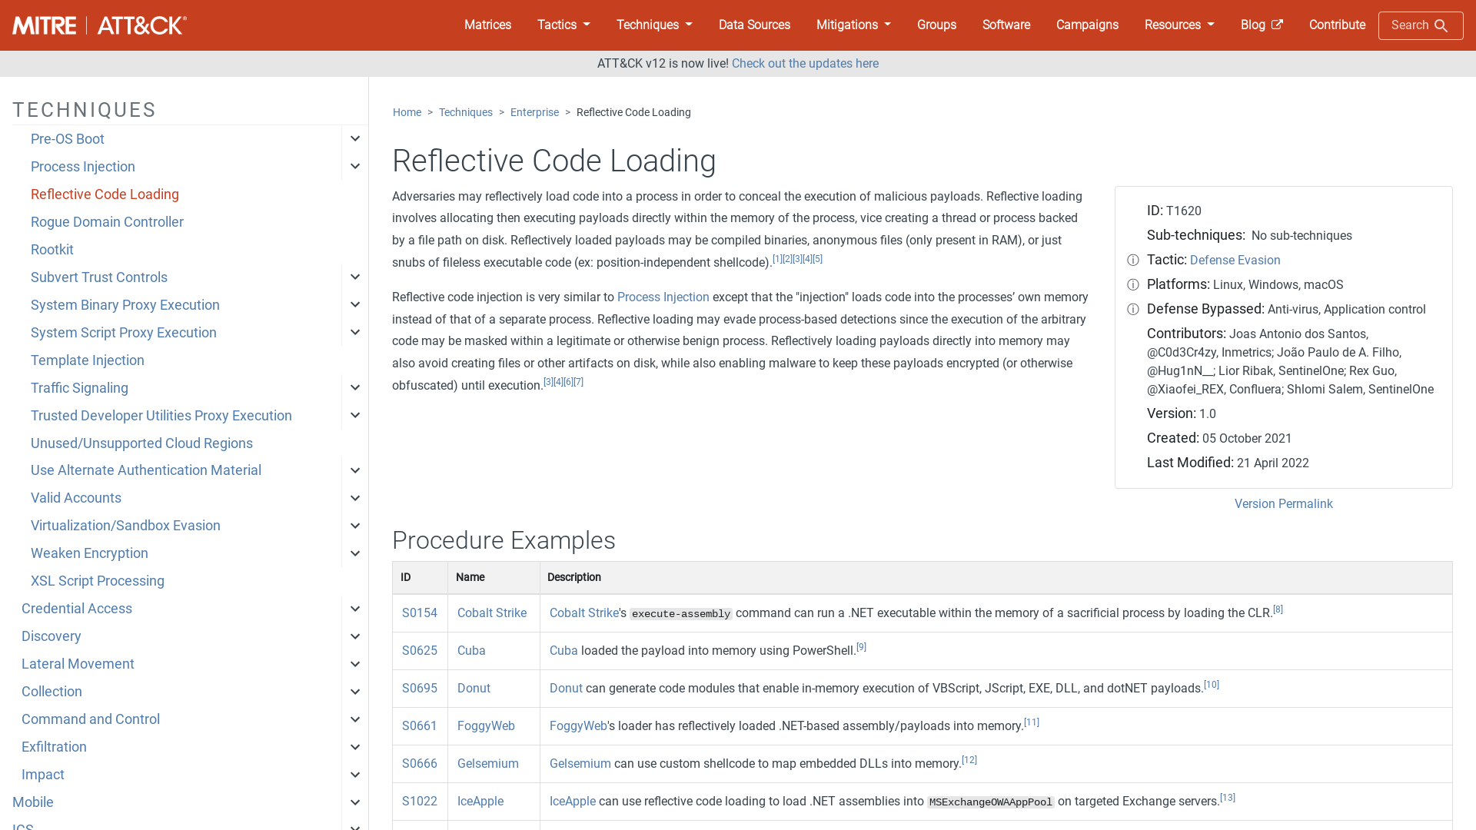This screenshot has height=830, width=1476.
Task: Click Home in the breadcrumb
Action: coord(407,112)
